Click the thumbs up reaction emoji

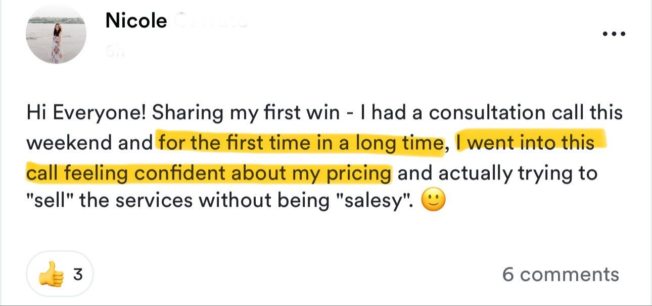tap(51, 276)
